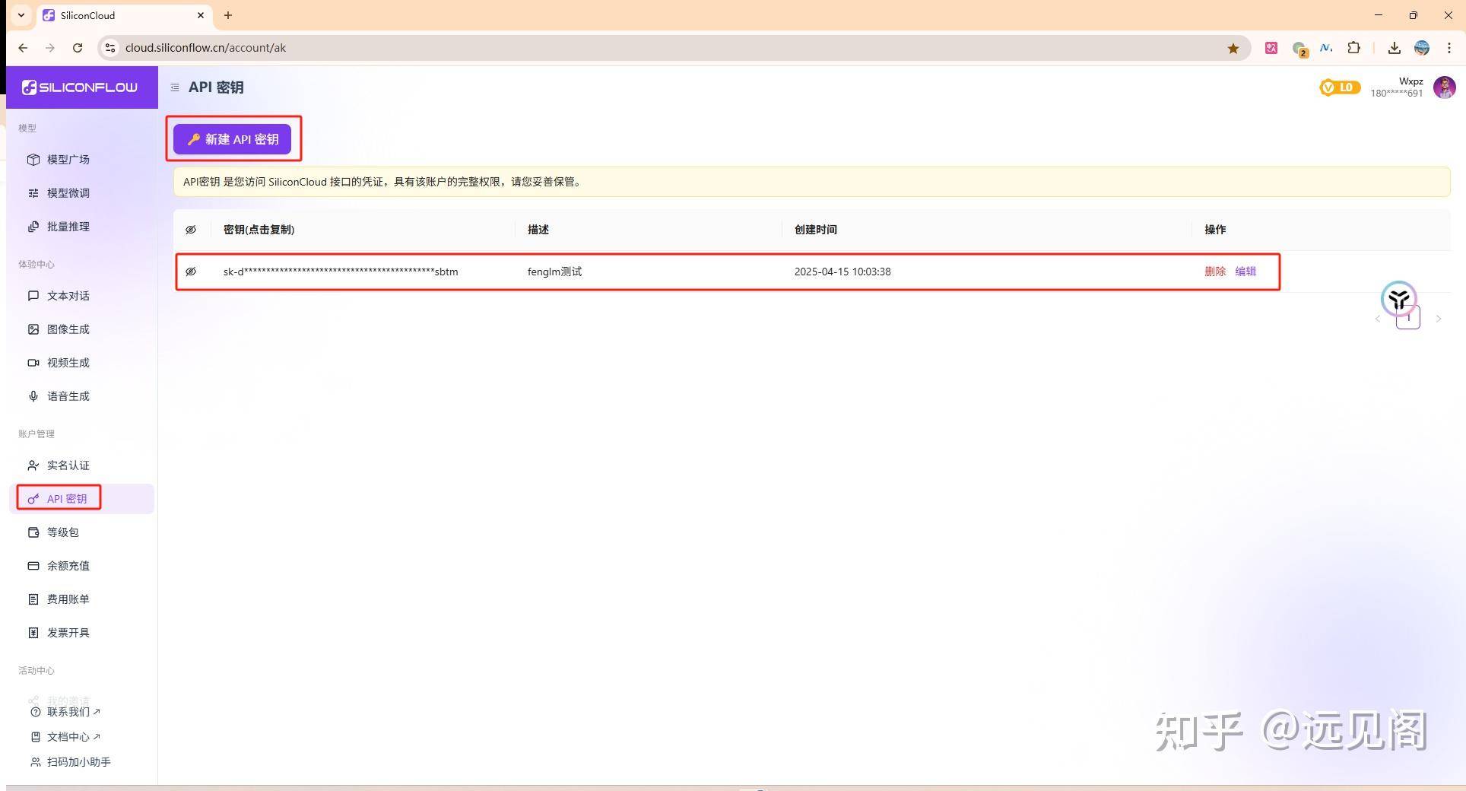Image resolution: width=1466 pixels, height=791 pixels.
Task: Open Chrome profile avatar
Action: pos(1421,48)
